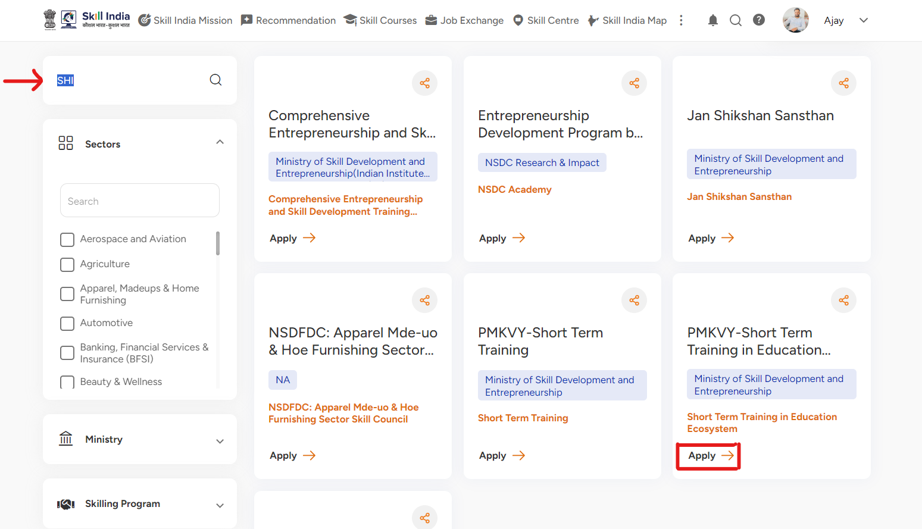922x529 pixels.
Task: Click Ajay's profile avatar picture
Action: 795,20
